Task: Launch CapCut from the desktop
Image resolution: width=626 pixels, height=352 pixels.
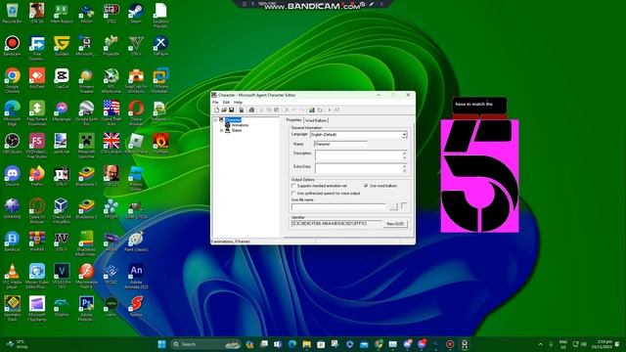Action: click(62, 78)
